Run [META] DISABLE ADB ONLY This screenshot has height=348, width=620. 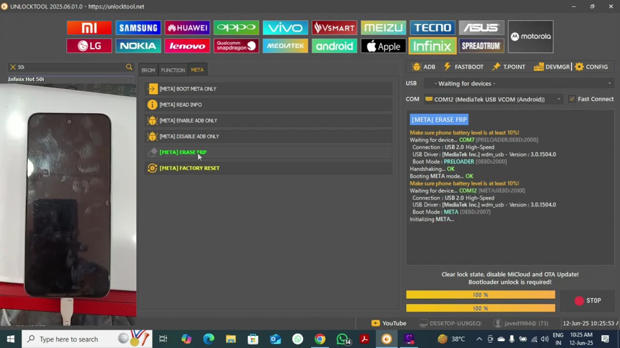pos(268,136)
